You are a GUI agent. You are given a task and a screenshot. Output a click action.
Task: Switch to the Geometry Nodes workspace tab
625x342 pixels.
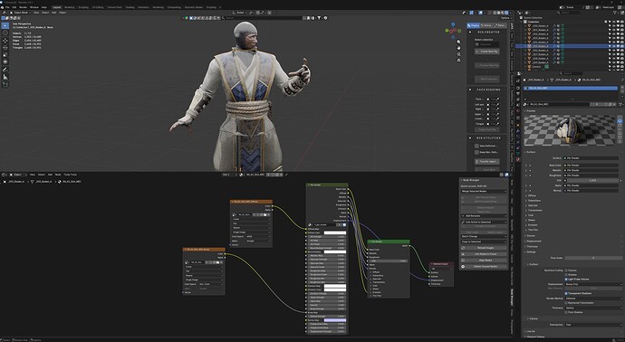click(193, 7)
